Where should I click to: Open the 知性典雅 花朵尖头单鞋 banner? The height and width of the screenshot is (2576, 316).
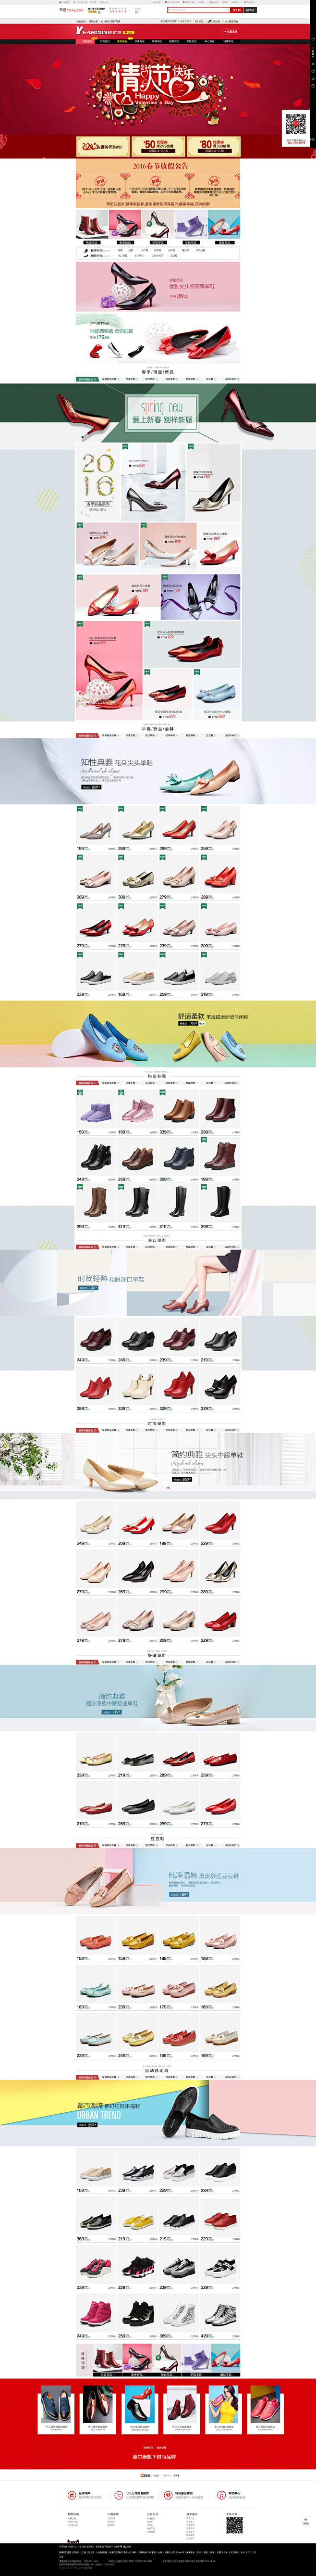(x=158, y=771)
